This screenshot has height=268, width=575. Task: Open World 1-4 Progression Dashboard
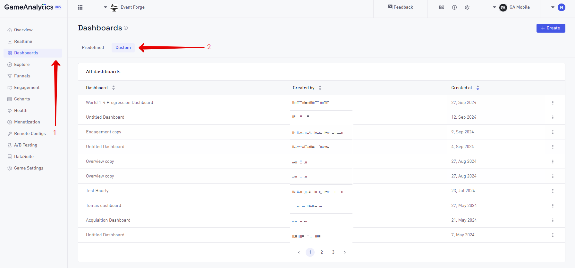pos(119,102)
